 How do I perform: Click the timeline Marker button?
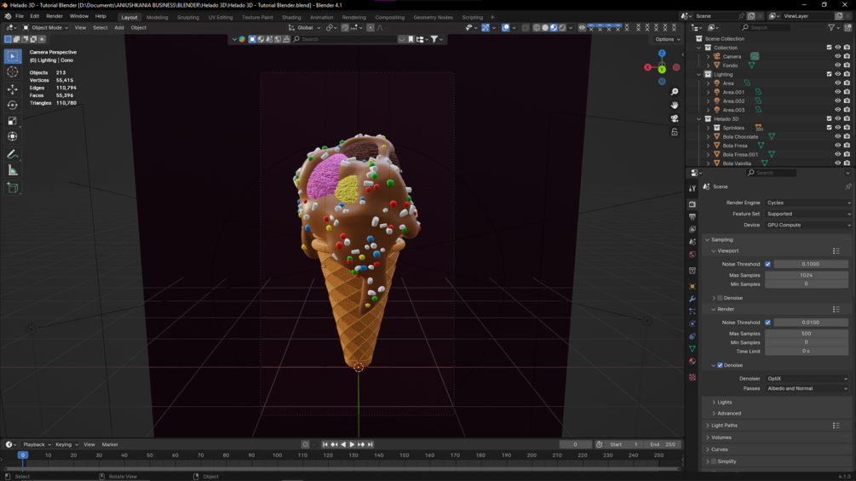tap(110, 444)
